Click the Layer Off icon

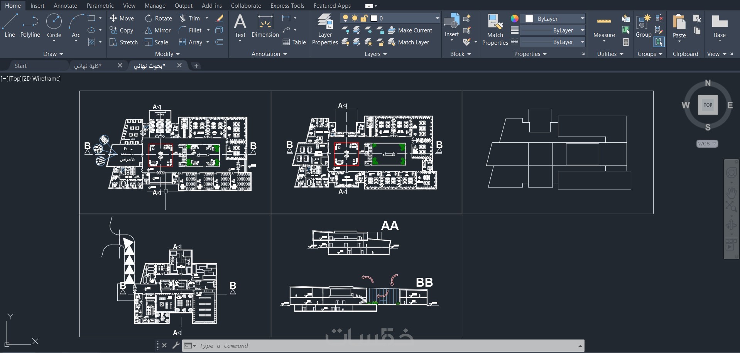[345, 30]
